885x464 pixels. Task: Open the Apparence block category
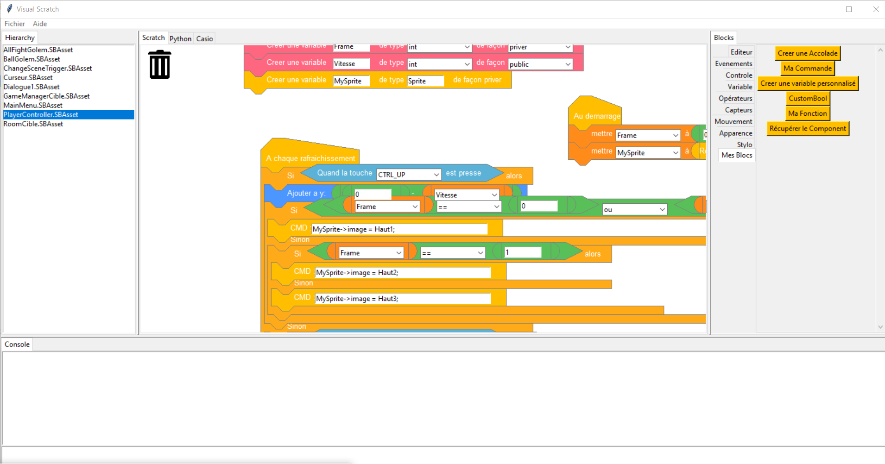pyautogui.click(x=736, y=133)
